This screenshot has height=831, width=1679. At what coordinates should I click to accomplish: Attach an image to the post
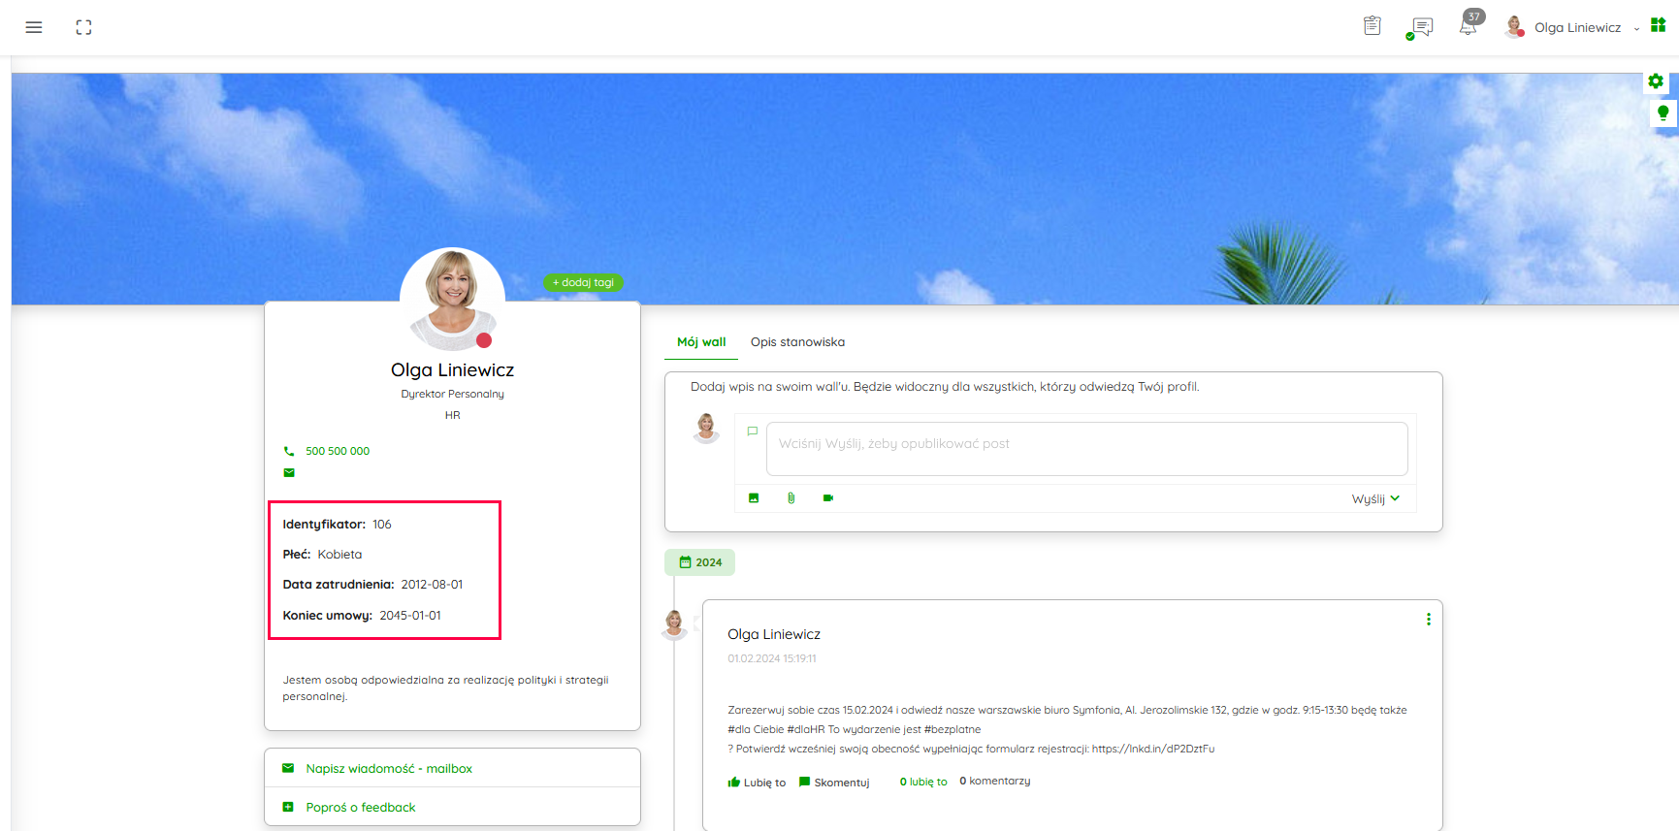coord(754,498)
